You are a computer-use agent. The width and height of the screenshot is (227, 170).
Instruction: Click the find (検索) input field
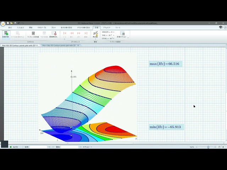pos(38,147)
